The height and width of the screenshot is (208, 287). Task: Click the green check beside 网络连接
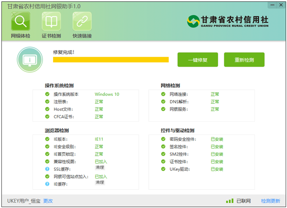(163, 94)
